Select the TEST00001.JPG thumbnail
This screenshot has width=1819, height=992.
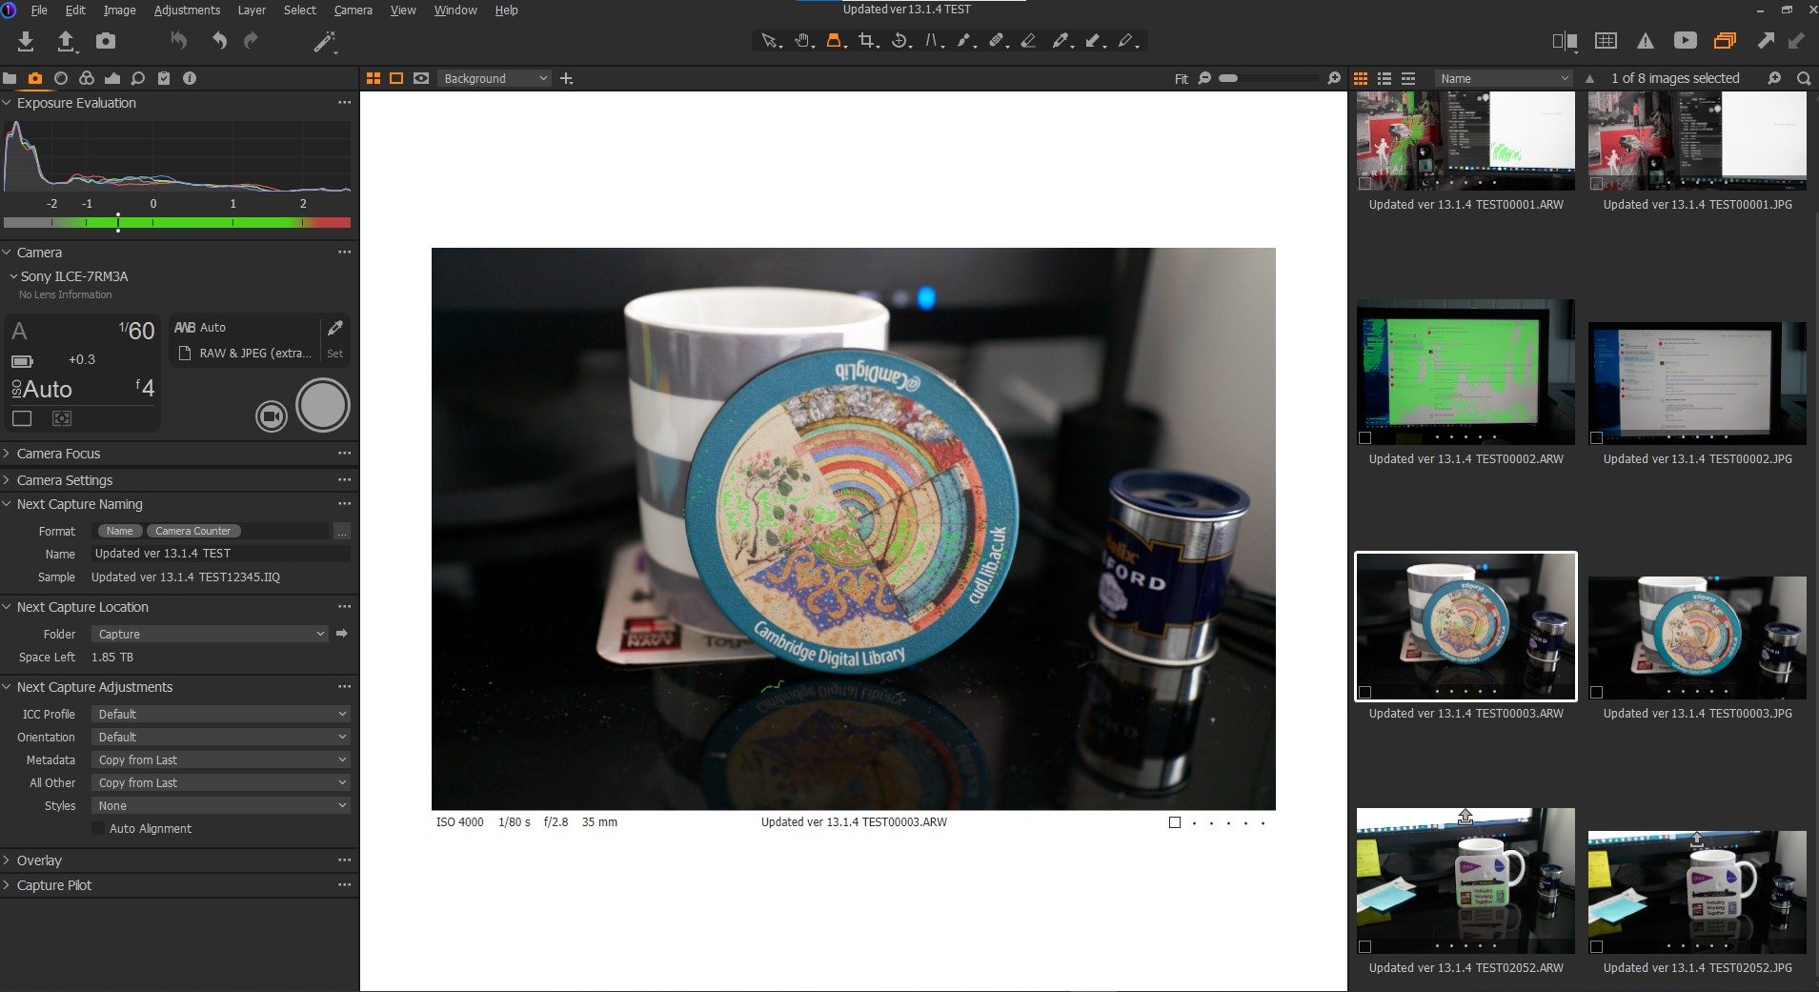click(1697, 140)
